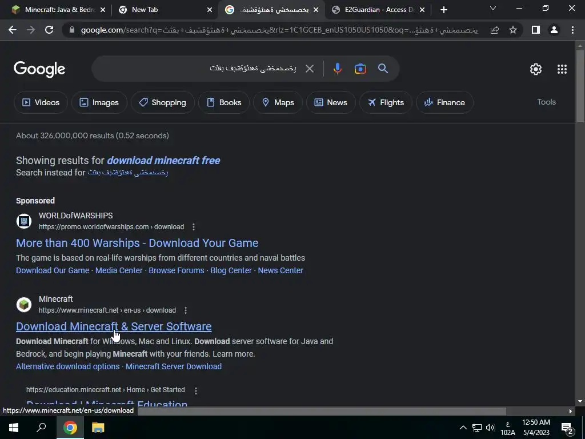Click the vertical scrollbar thumb
Viewport: 585px width, 439px height.
[x=580, y=86]
